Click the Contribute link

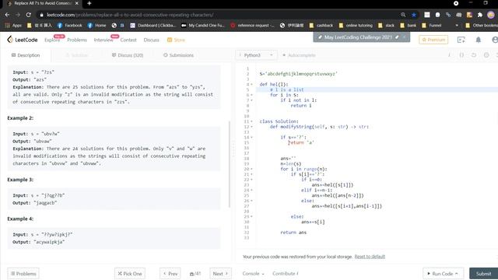pyautogui.click(x=285, y=274)
